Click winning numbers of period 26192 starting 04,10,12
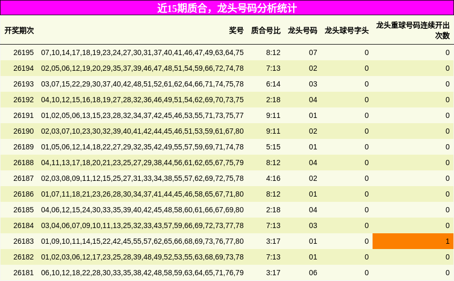This screenshot has height=281, width=454. coord(142,100)
